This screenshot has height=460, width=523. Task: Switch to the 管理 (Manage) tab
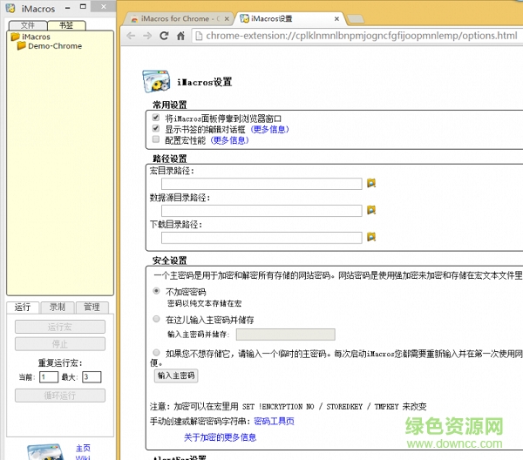[x=91, y=307]
